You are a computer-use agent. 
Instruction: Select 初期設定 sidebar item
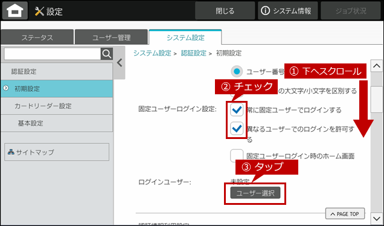tap(57, 88)
